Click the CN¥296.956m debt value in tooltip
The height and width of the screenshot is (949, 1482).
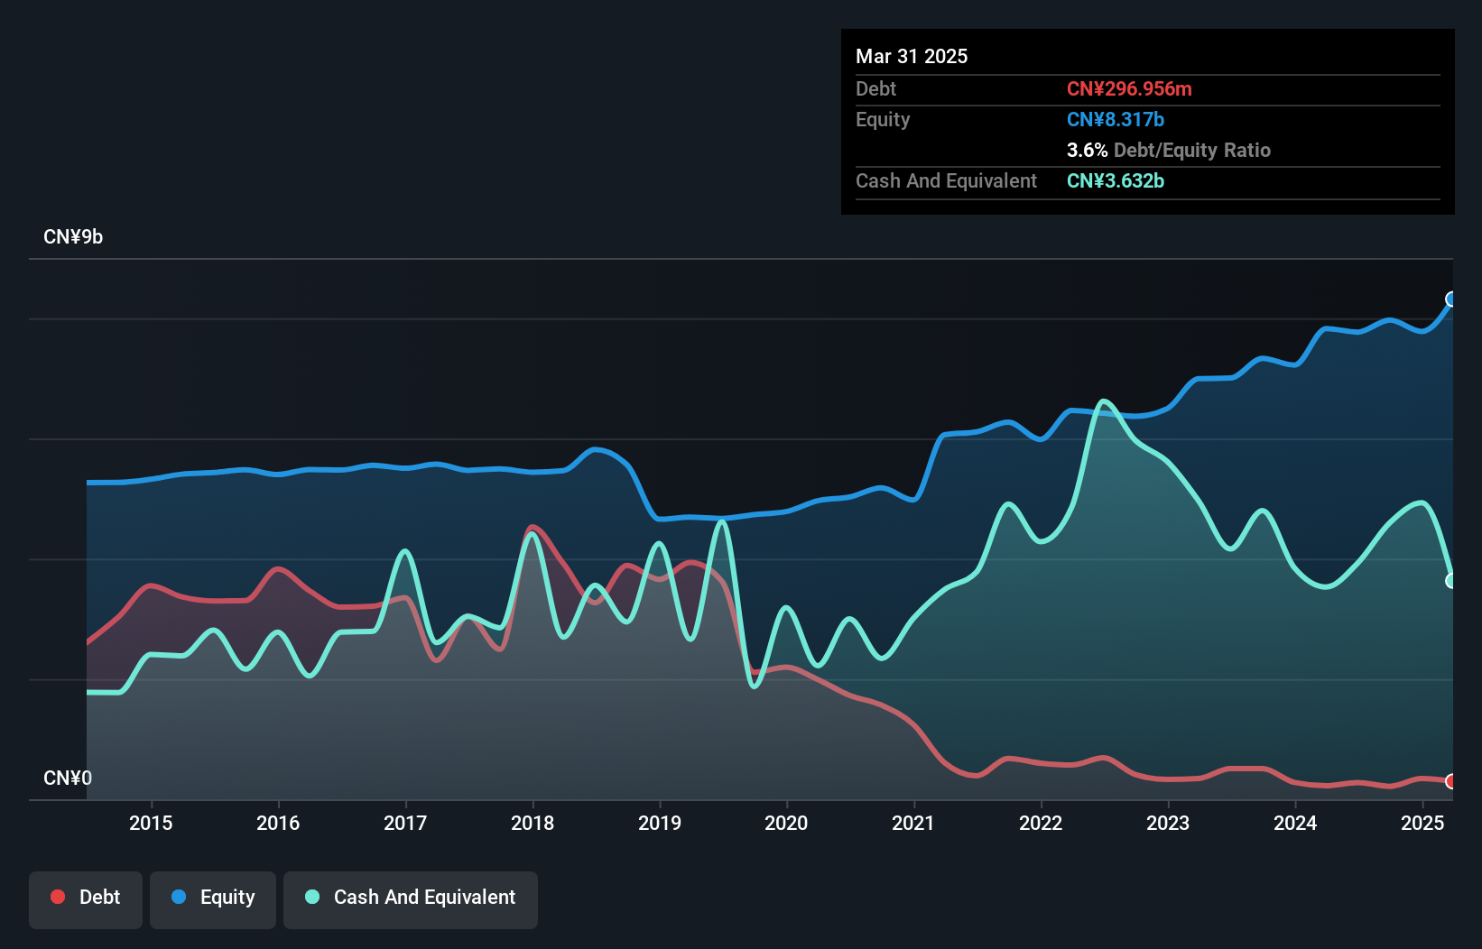click(x=1129, y=88)
